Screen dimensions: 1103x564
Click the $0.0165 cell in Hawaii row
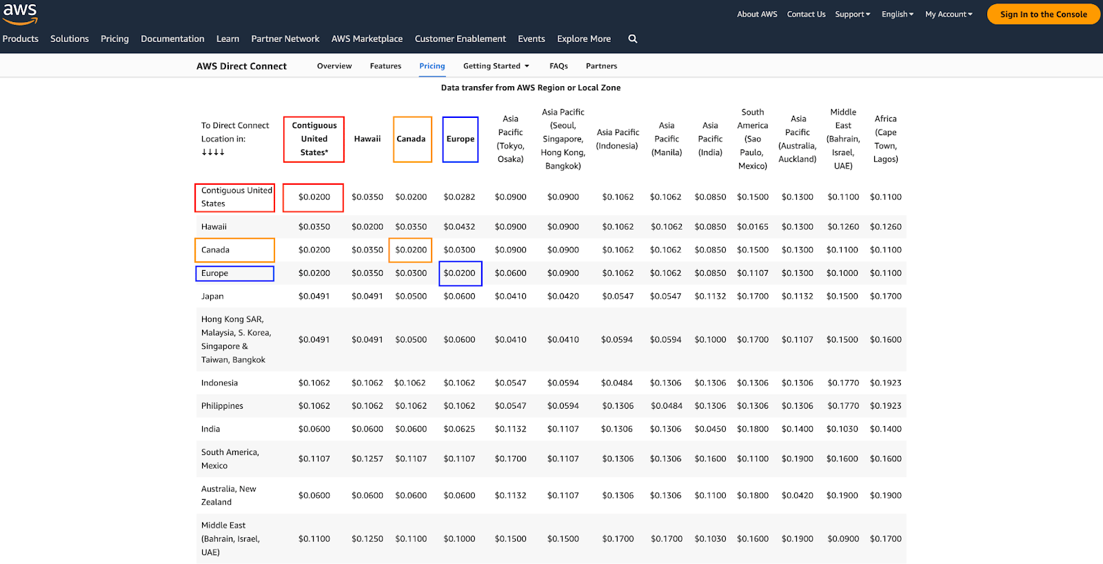(753, 227)
